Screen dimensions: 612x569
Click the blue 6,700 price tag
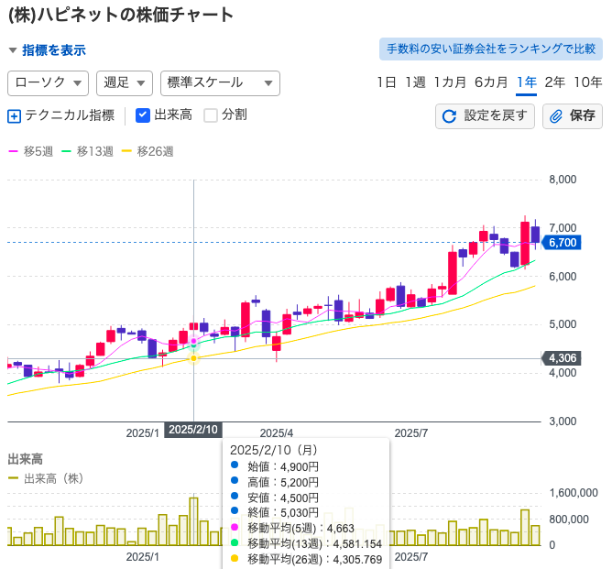(x=561, y=243)
